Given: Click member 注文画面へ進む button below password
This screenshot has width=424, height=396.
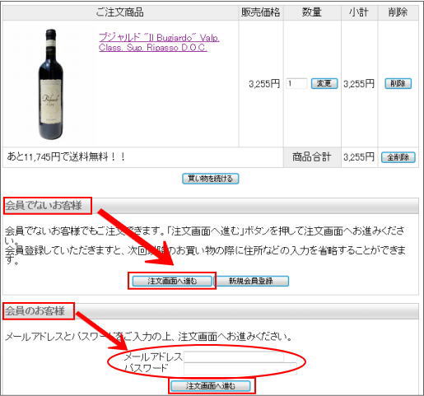Looking at the screenshot, I should pos(211,386).
